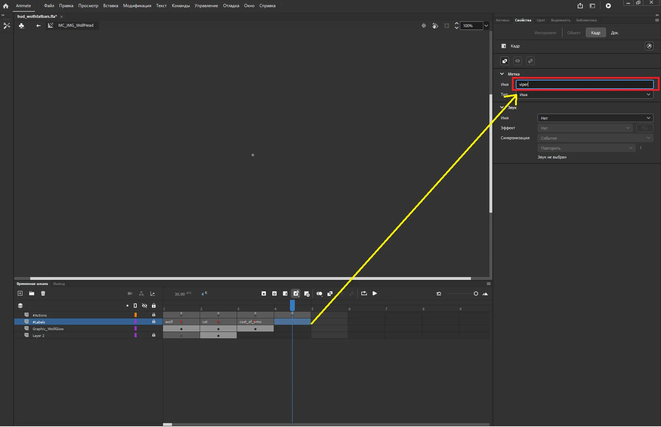This screenshot has height=427, width=661.
Task: Open onion skin options in the timeline
Action: (x=319, y=293)
